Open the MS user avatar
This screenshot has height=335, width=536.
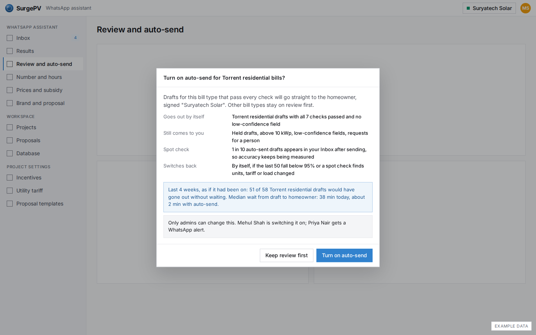click(x=526, y=8)
